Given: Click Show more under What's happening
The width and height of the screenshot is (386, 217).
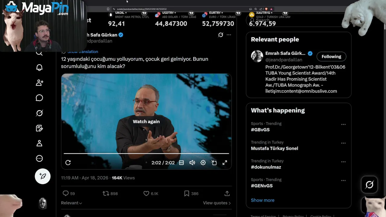Looking at the screenshot, I should coord(263,200).
